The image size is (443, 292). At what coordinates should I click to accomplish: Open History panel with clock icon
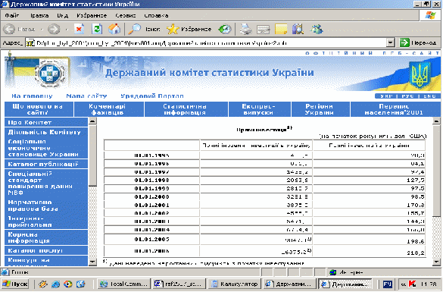click(225, 29)
